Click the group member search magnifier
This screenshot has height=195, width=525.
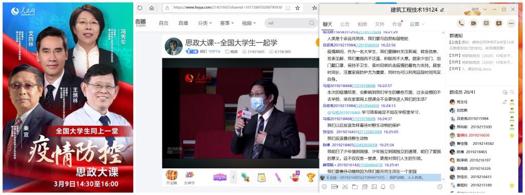[512, 92]
